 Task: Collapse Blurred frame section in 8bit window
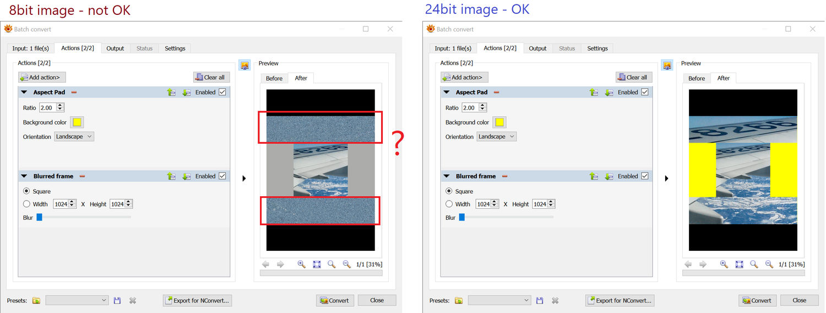coord(24,176)
